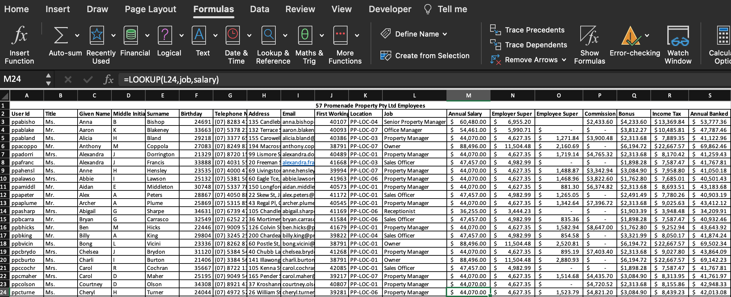731x297 pixels.
Task: Expand the More Functions dropdown arrow
Action: [357, 35]
